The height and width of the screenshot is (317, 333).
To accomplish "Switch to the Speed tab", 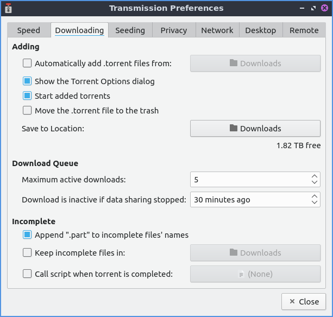I will coord(29,30).
